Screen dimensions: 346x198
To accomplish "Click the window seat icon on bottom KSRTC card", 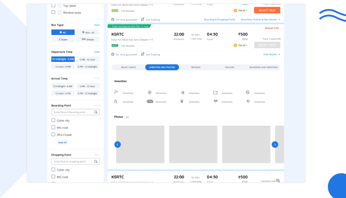I will point(278,181).
